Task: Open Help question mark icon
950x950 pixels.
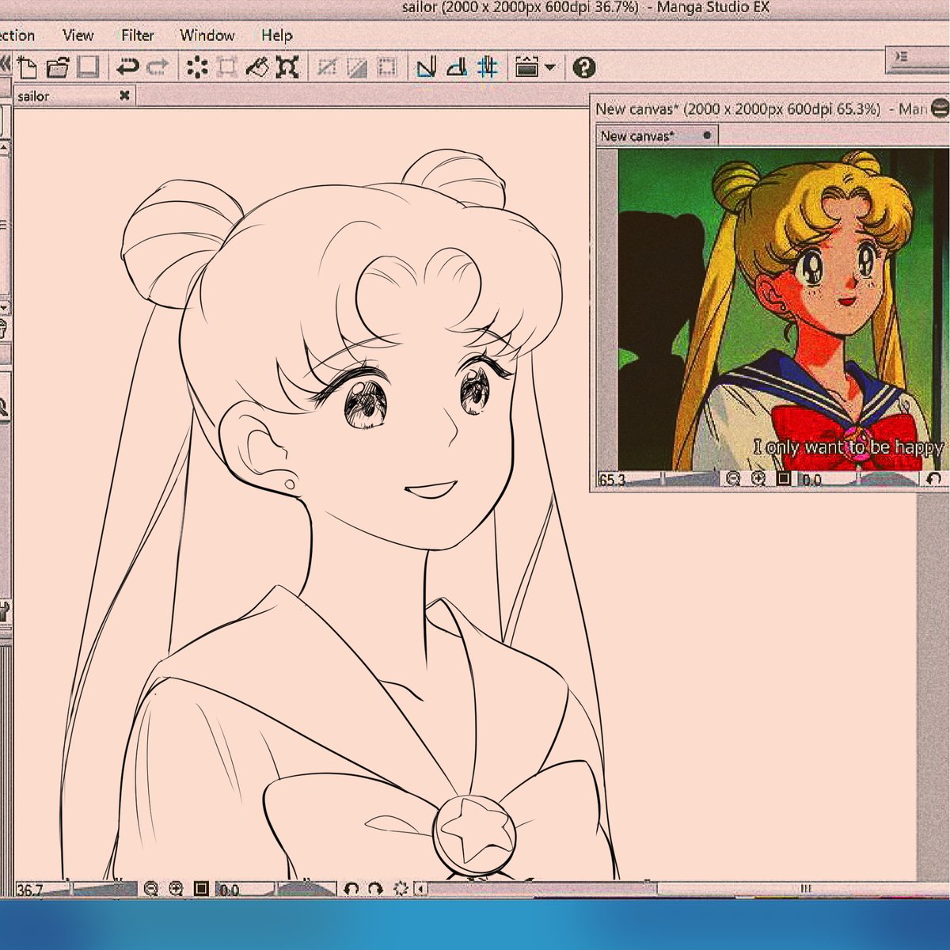Action: point(584,67)
